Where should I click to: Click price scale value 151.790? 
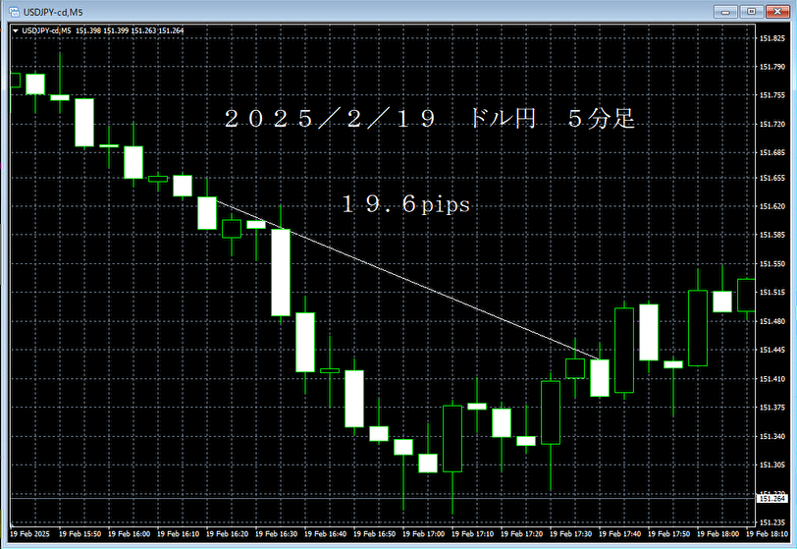[772, 67]
